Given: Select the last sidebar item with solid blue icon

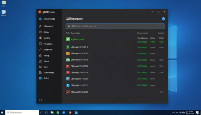Looking at the screenshot, I should point(44,78).
